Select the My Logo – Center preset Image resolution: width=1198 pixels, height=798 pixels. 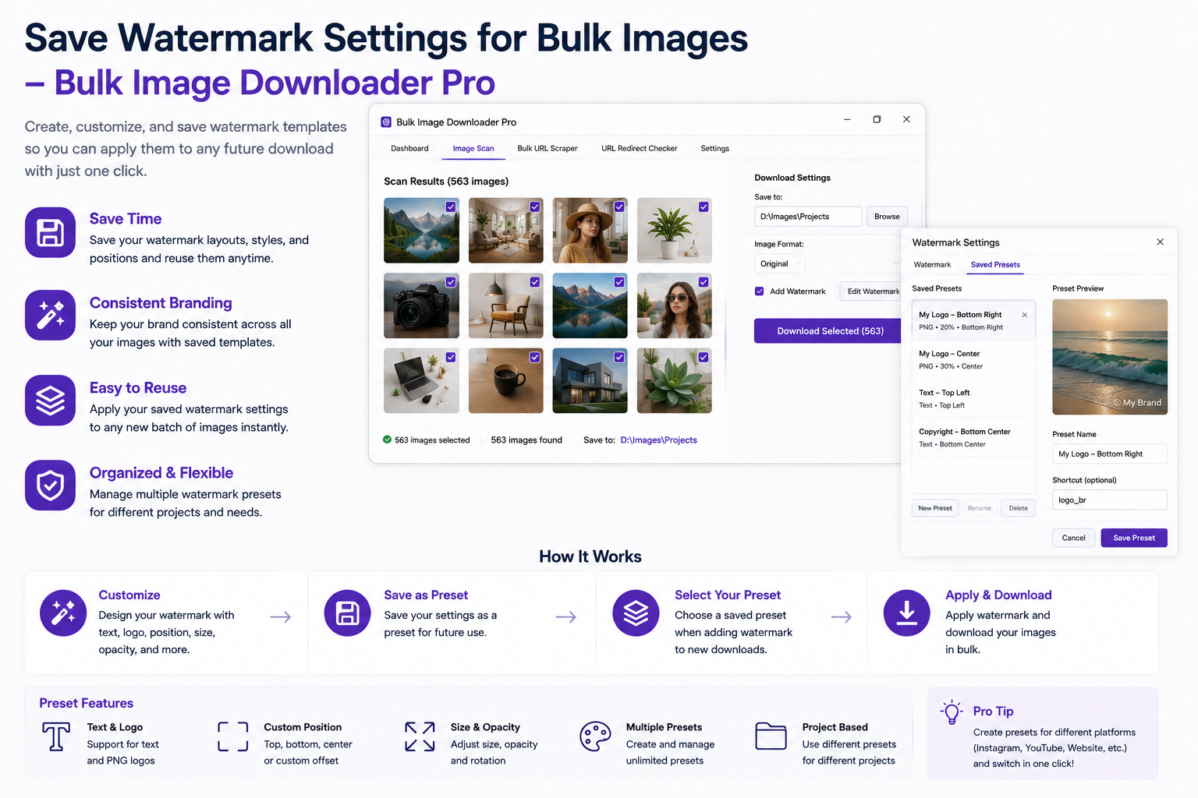click(x=973, y=359)
